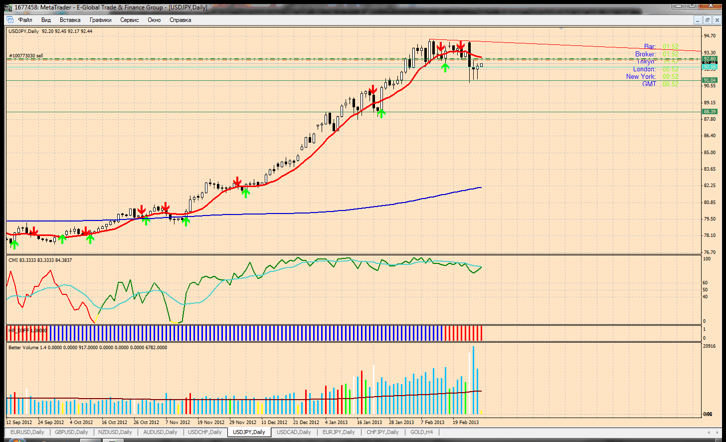Open the Окно menu
The image size is (726, 442).
point(154,20)
